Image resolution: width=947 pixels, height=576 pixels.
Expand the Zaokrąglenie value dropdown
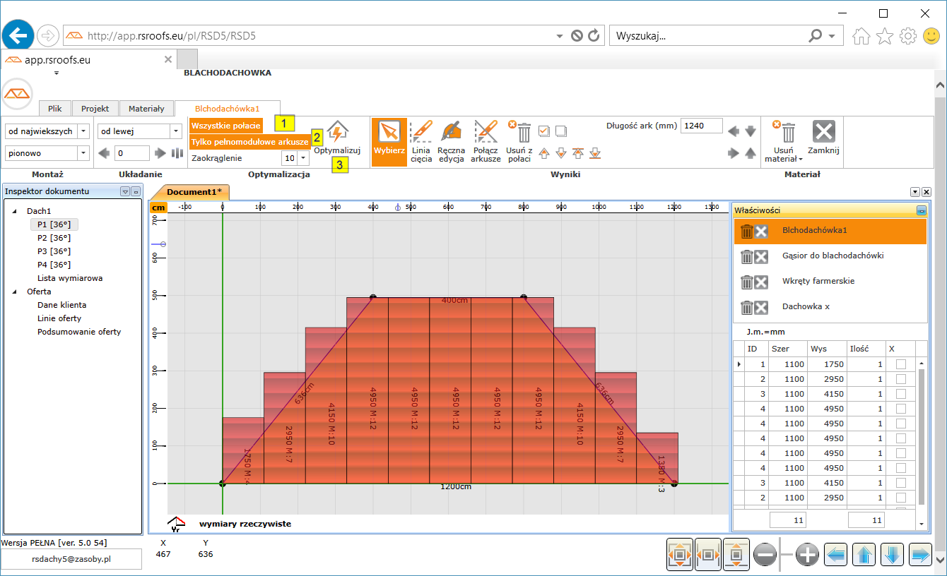[x=303, y=159]
